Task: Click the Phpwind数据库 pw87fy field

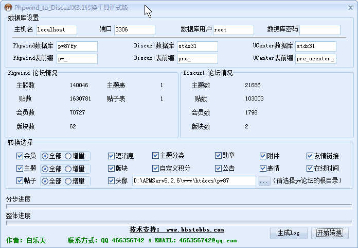Action: pyautogui.click(x=77, y=46)
